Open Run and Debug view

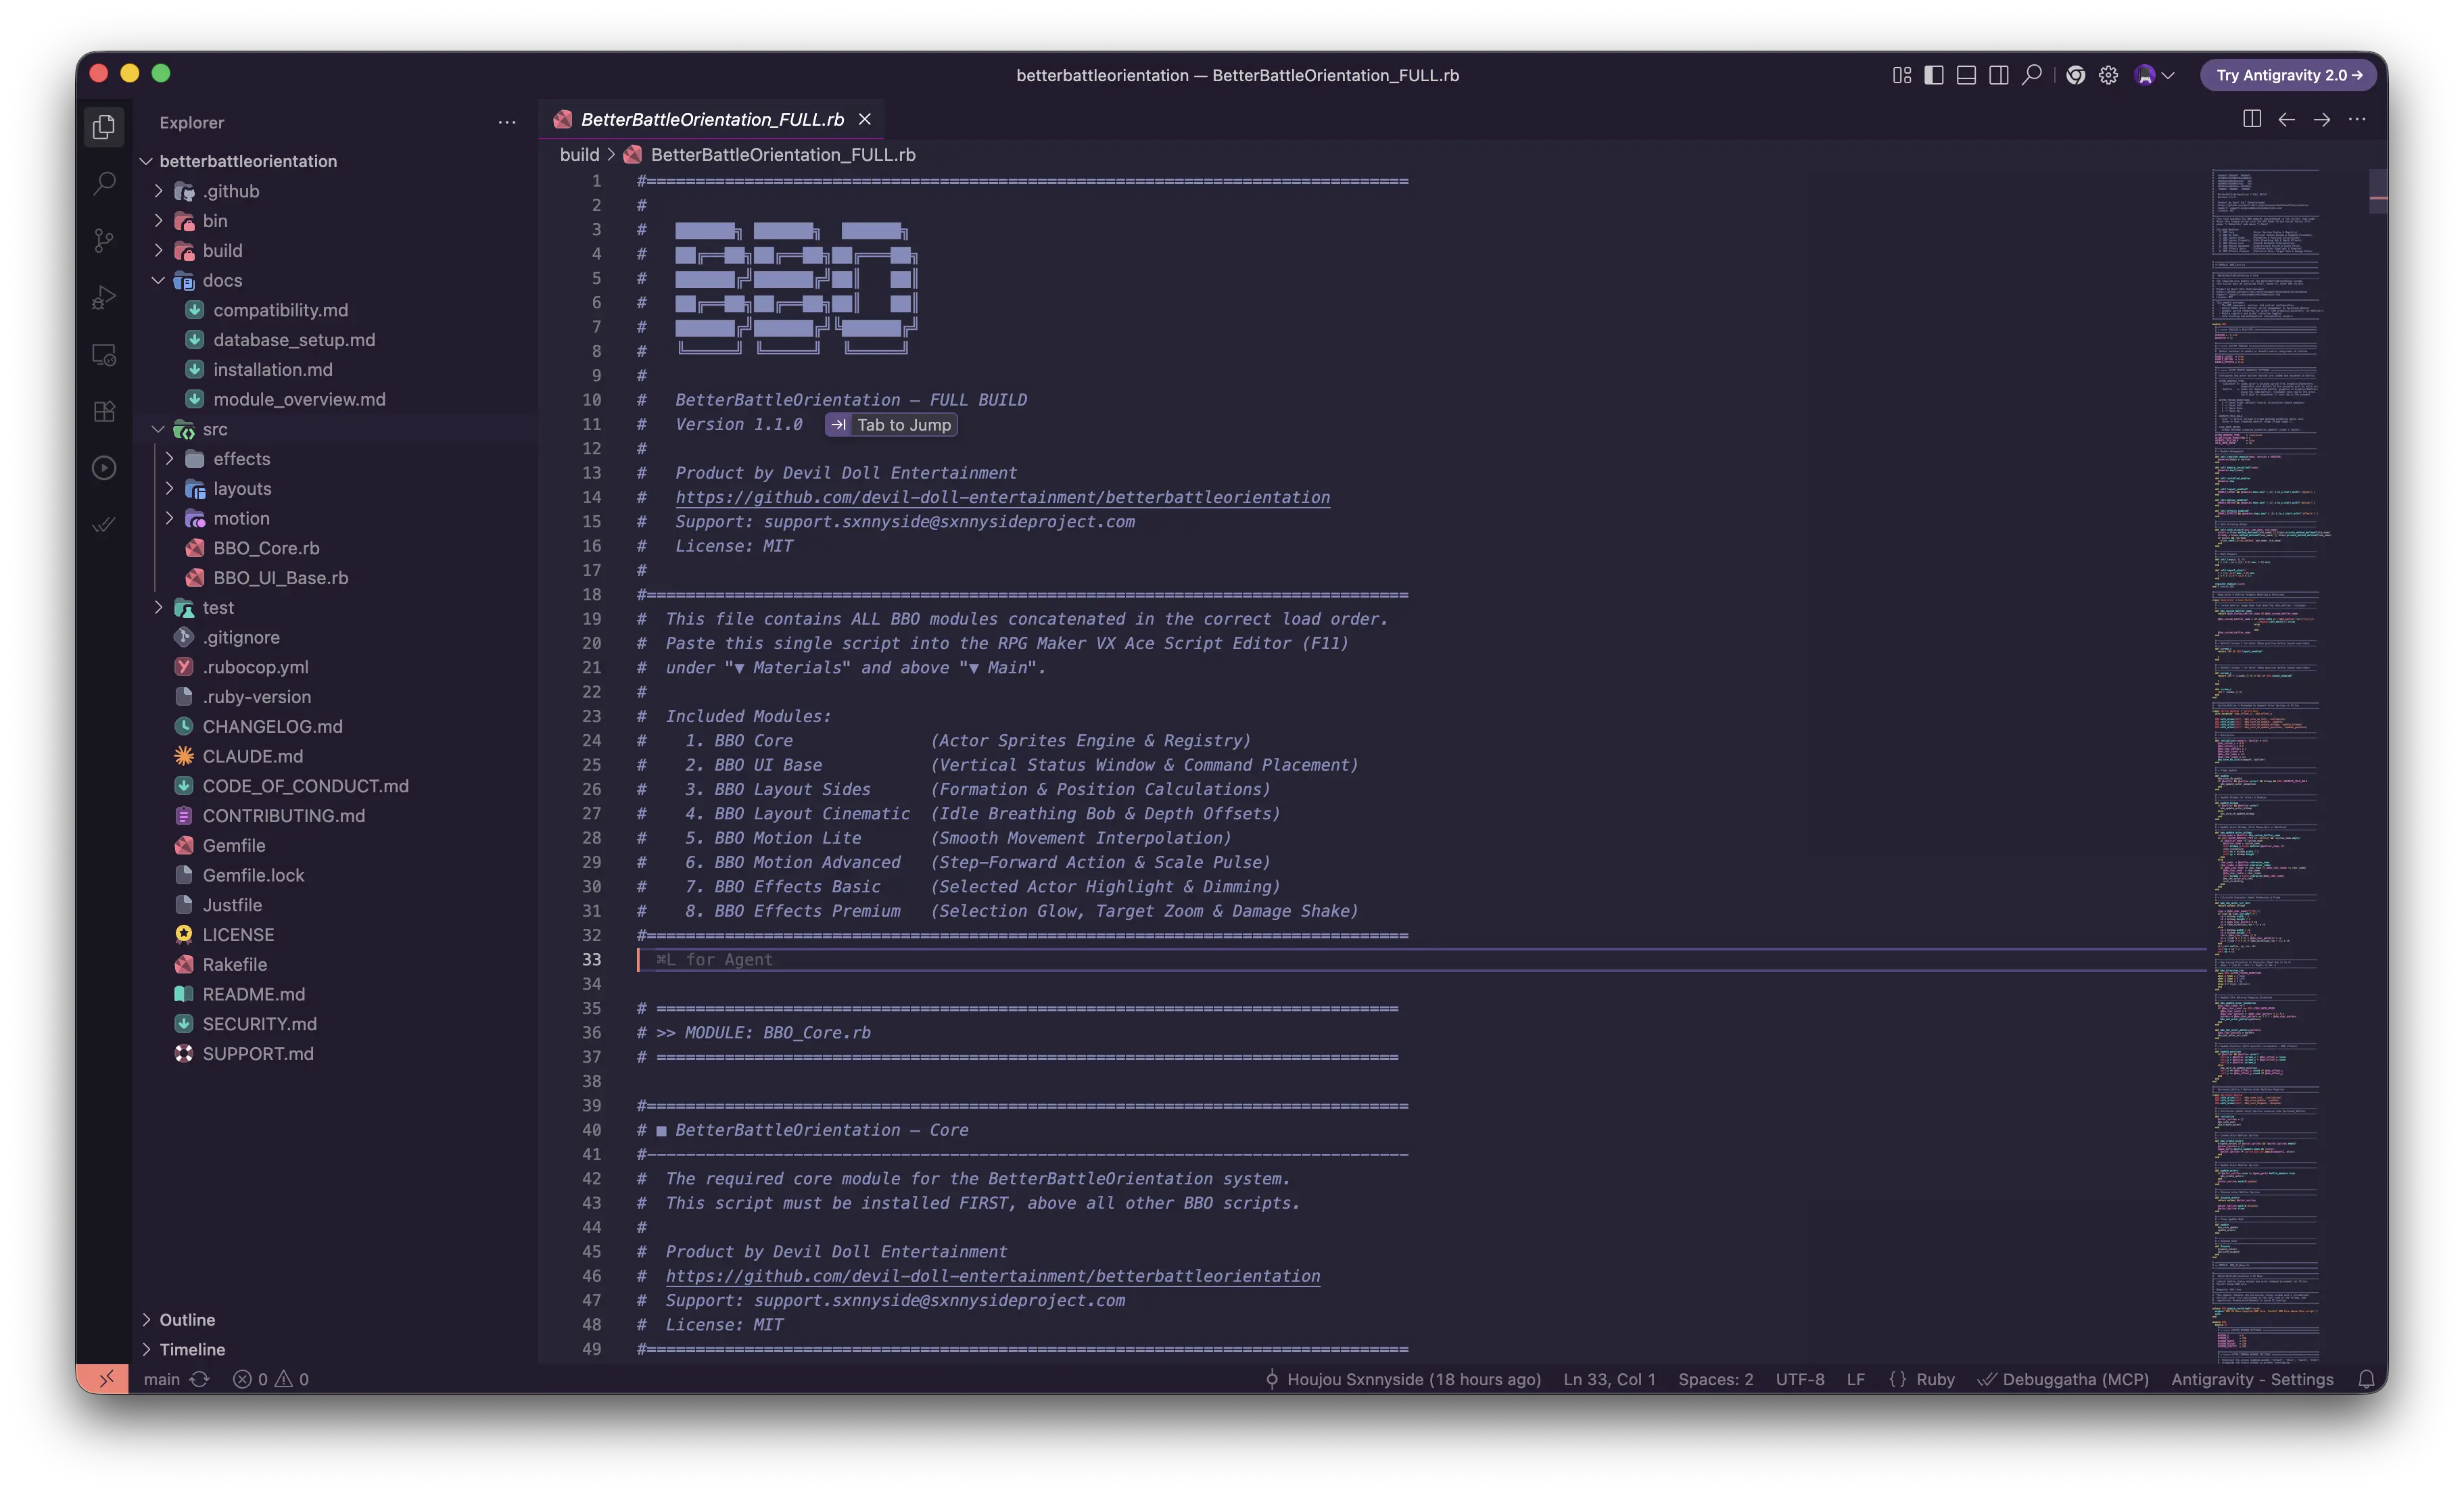point(104,297)
